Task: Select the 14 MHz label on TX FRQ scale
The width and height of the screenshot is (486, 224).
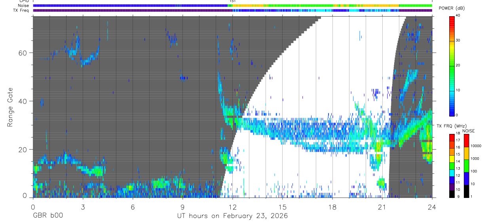Action: click(x=458, y=161)
